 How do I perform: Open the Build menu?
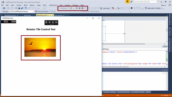26,5
